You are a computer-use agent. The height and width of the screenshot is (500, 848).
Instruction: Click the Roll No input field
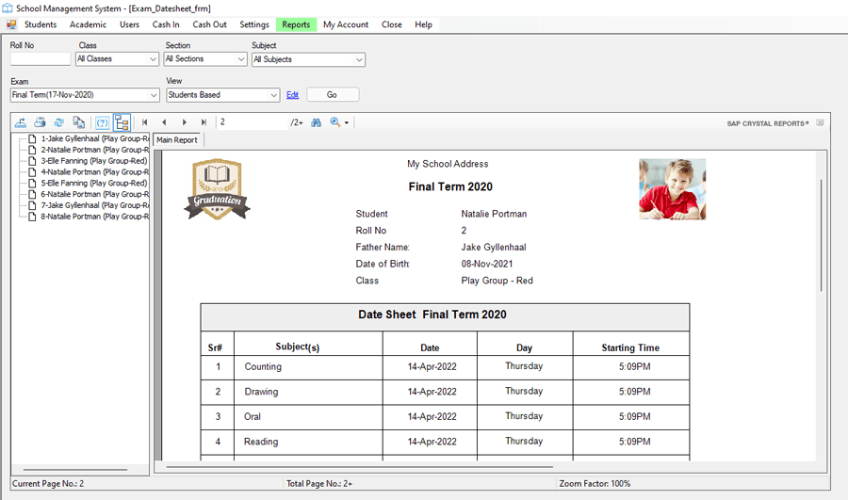[x=41, y=59]
